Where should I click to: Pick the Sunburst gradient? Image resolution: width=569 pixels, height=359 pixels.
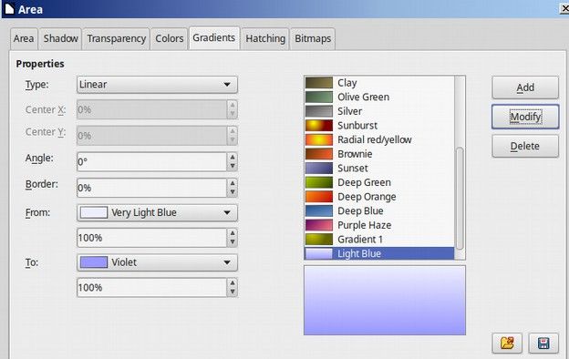point(379,126)
